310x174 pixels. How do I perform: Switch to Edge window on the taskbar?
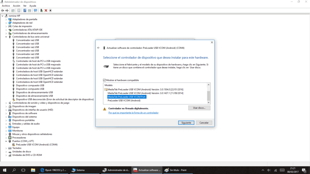[x=53, y=170]
